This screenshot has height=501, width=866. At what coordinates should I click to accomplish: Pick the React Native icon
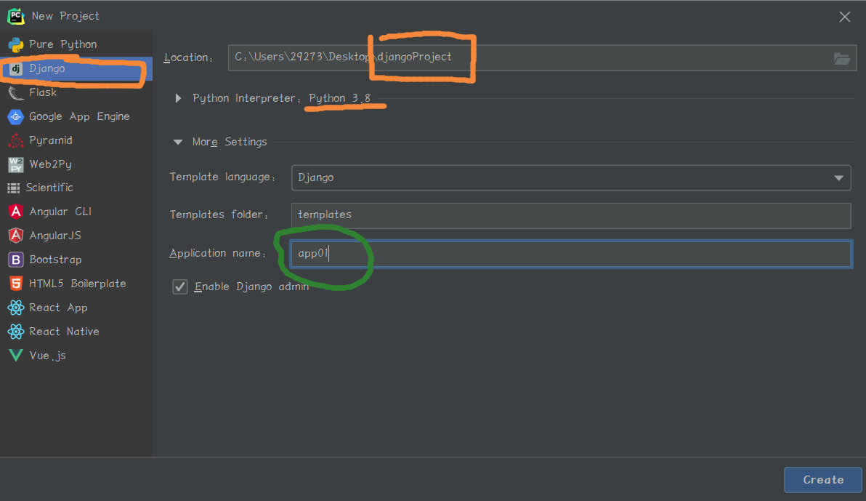pos(15,332)
